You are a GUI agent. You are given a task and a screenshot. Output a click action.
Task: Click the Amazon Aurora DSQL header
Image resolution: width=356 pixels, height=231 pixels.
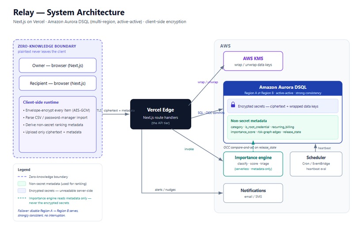283,89
